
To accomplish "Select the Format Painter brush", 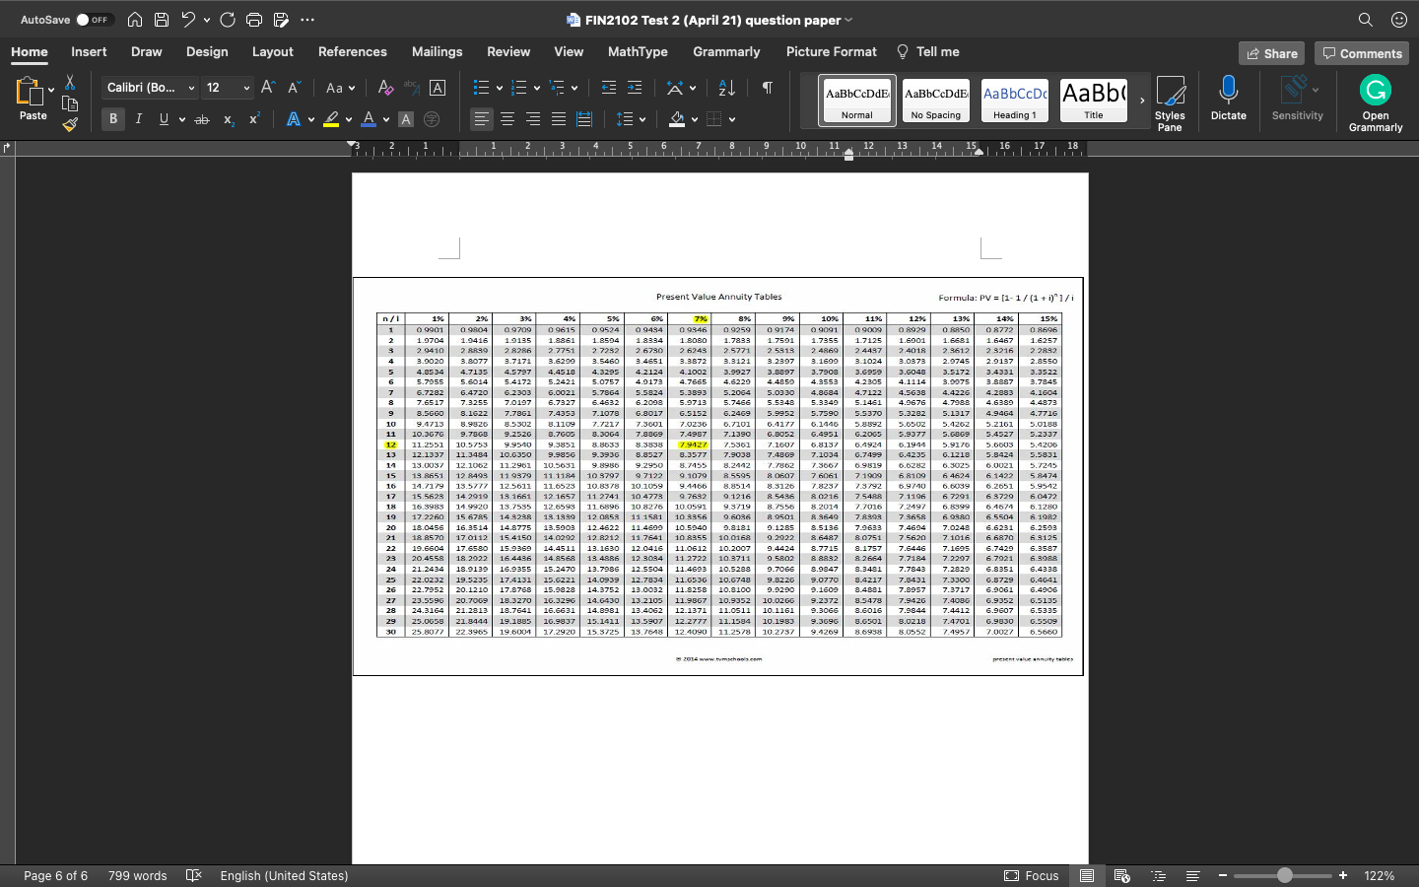I will pyautogui.click(x=70, y=124).
